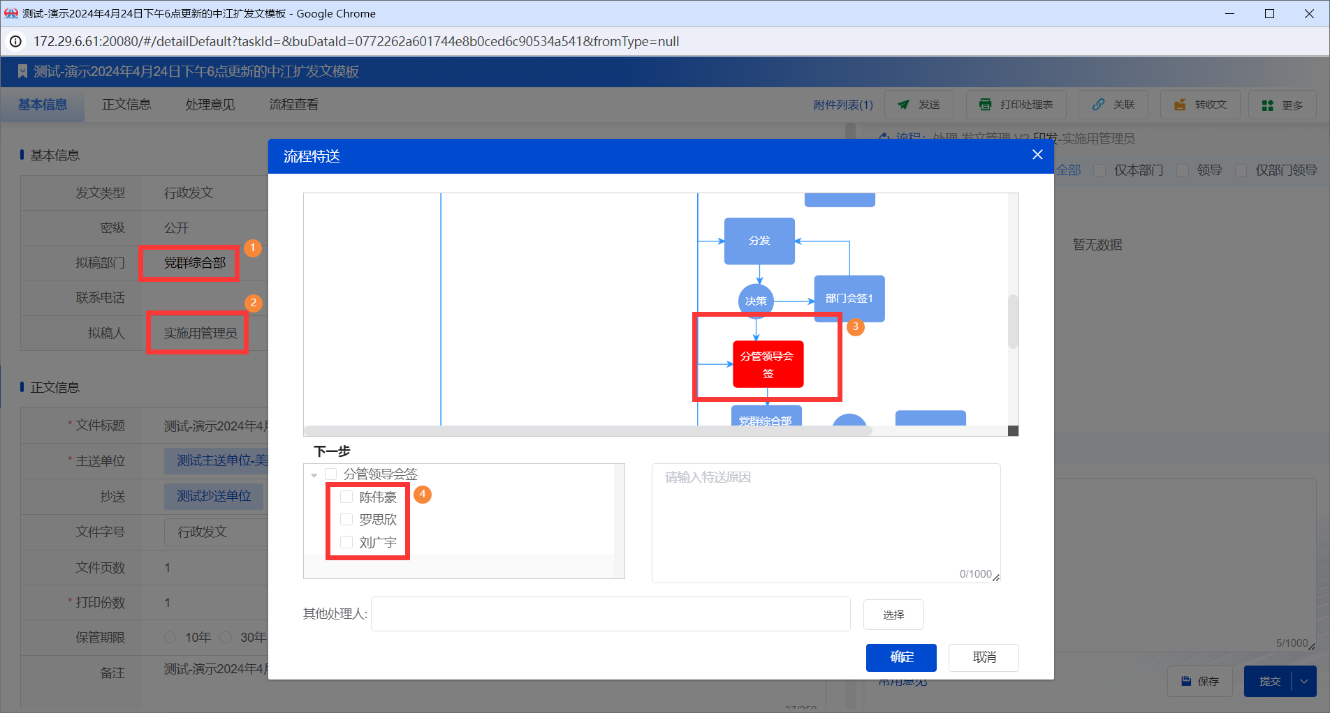Screen dimensions: 1330x713
Task: Select the 转收文 toolbar button
Action: tap(1201, 105)
